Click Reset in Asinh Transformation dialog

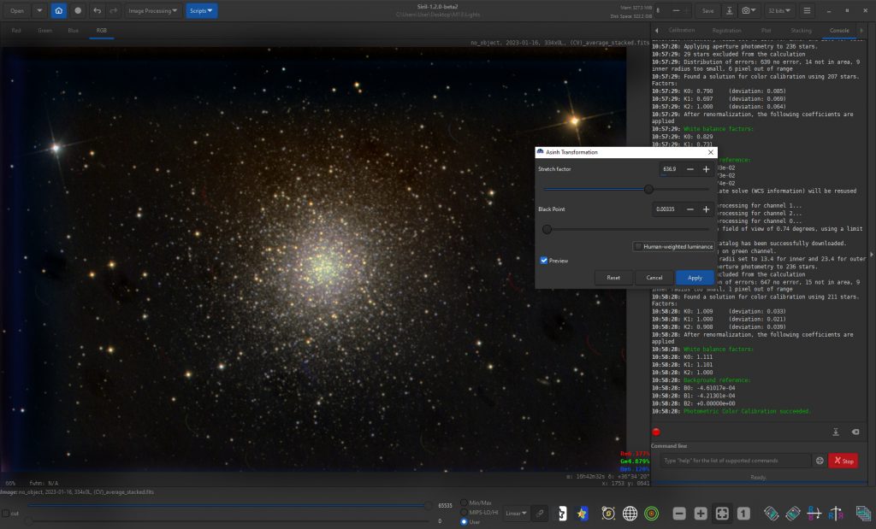[613, 278]
